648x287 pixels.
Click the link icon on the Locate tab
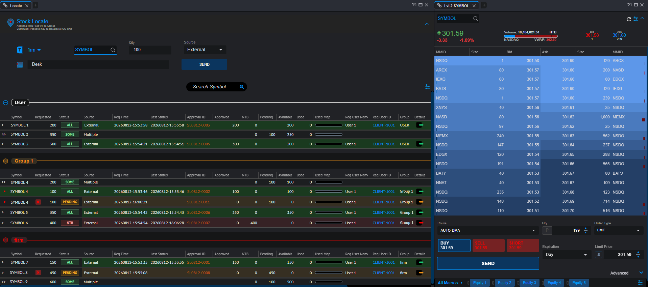point(5,5)
